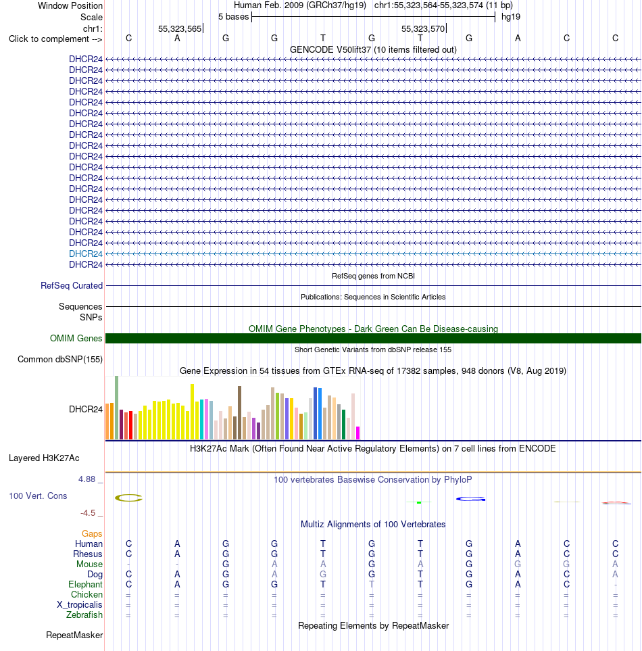Click the hg19 label after the scale bar

(510, 17)
